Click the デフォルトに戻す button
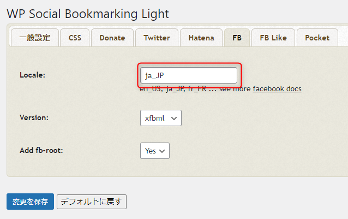This screenshot has width=348, height=219. 92,202
